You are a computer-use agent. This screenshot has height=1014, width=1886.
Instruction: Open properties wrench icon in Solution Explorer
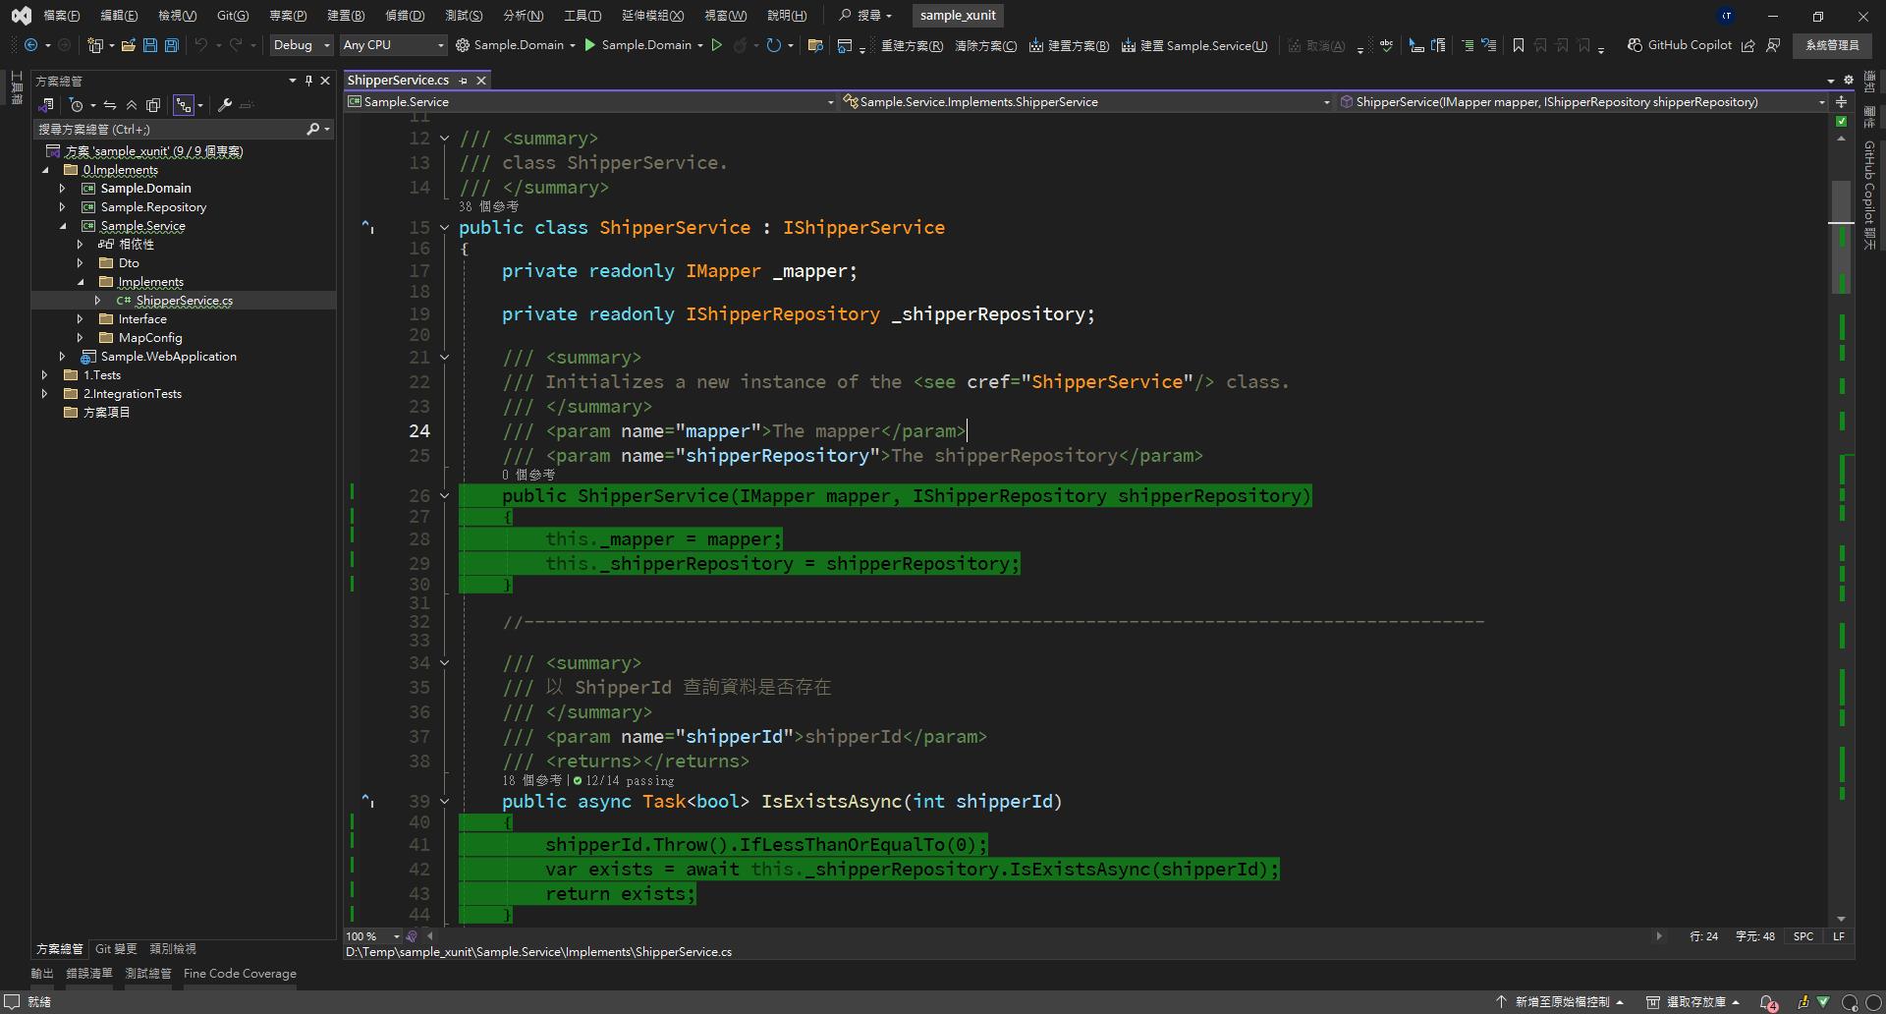(225, 105)
